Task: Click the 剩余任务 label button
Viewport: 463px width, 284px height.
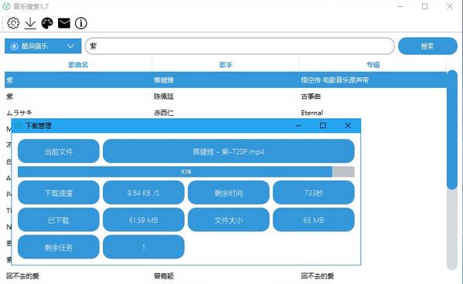Action: pyautogui.click(x=59, y=247)
